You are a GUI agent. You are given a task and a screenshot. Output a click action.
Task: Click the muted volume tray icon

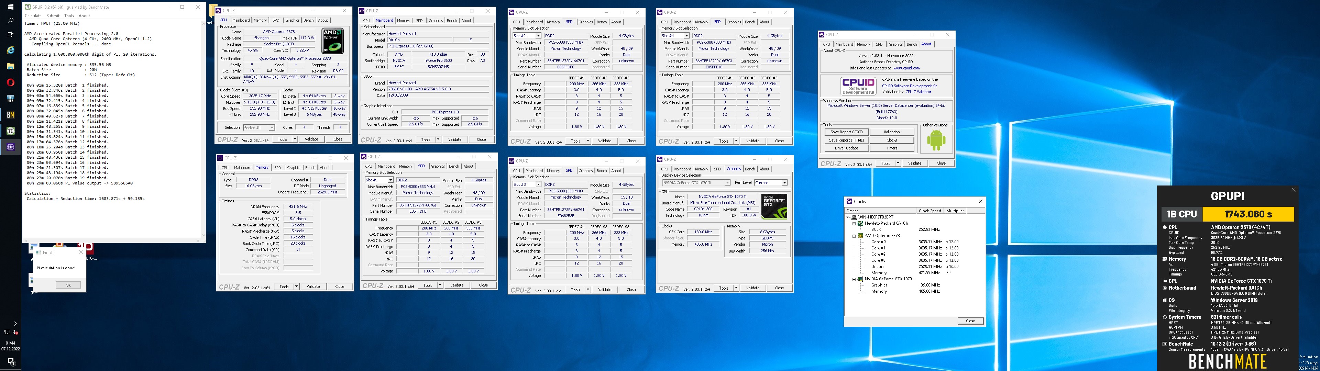[15, 332]
